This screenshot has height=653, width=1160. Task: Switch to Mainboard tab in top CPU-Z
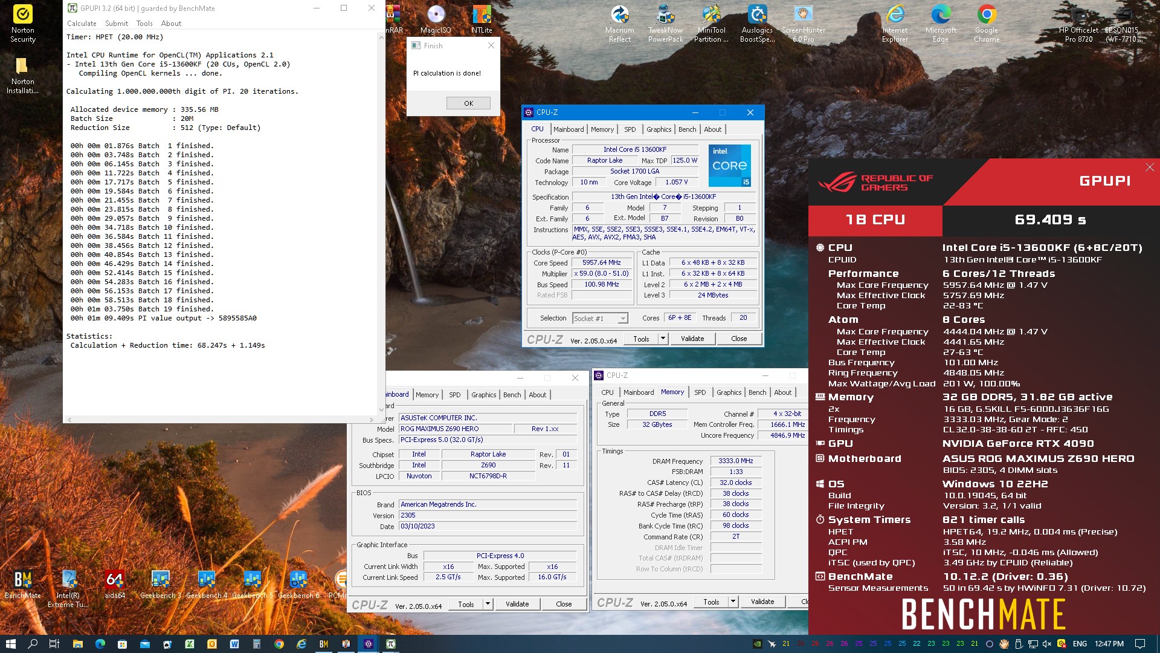click(569, 129)
